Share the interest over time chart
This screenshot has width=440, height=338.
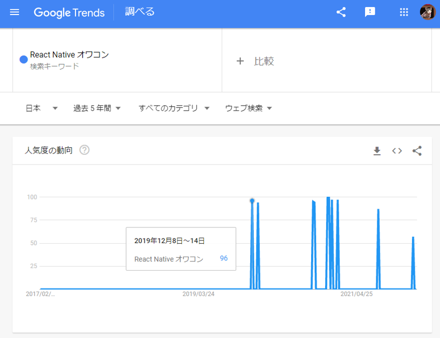(417, 151)
